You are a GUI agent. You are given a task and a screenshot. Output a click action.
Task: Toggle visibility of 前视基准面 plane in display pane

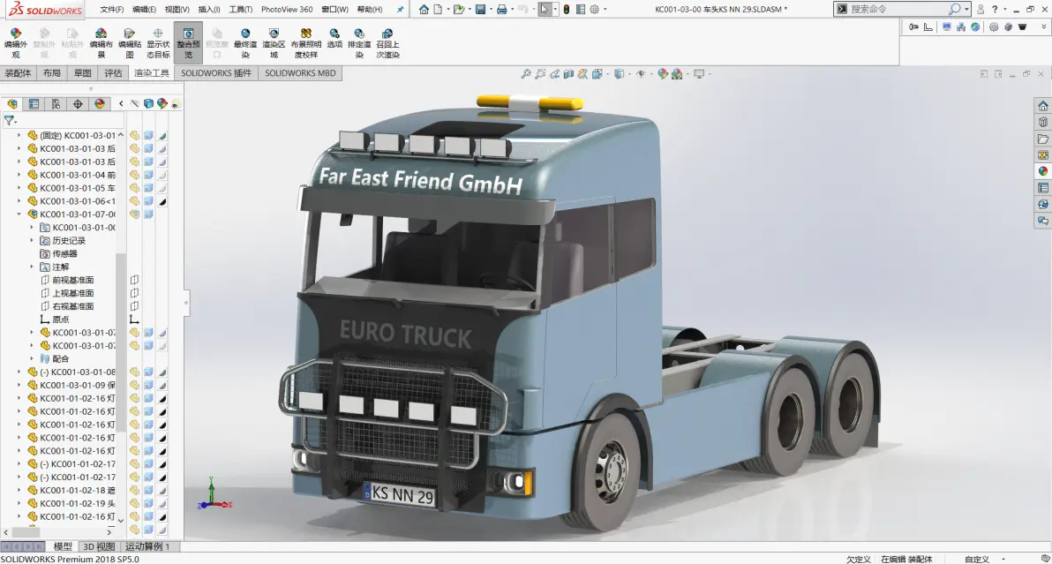coord(134,280)
